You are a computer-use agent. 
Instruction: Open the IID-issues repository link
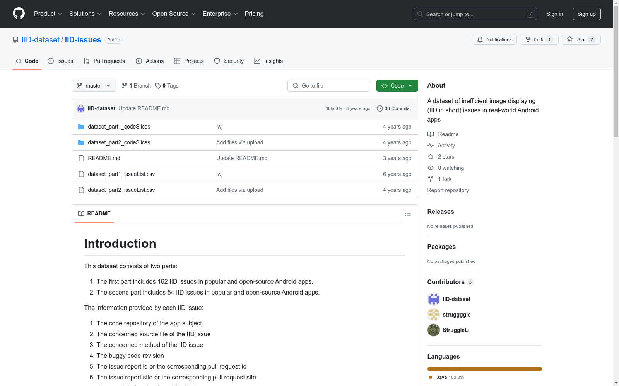(83, 40)
